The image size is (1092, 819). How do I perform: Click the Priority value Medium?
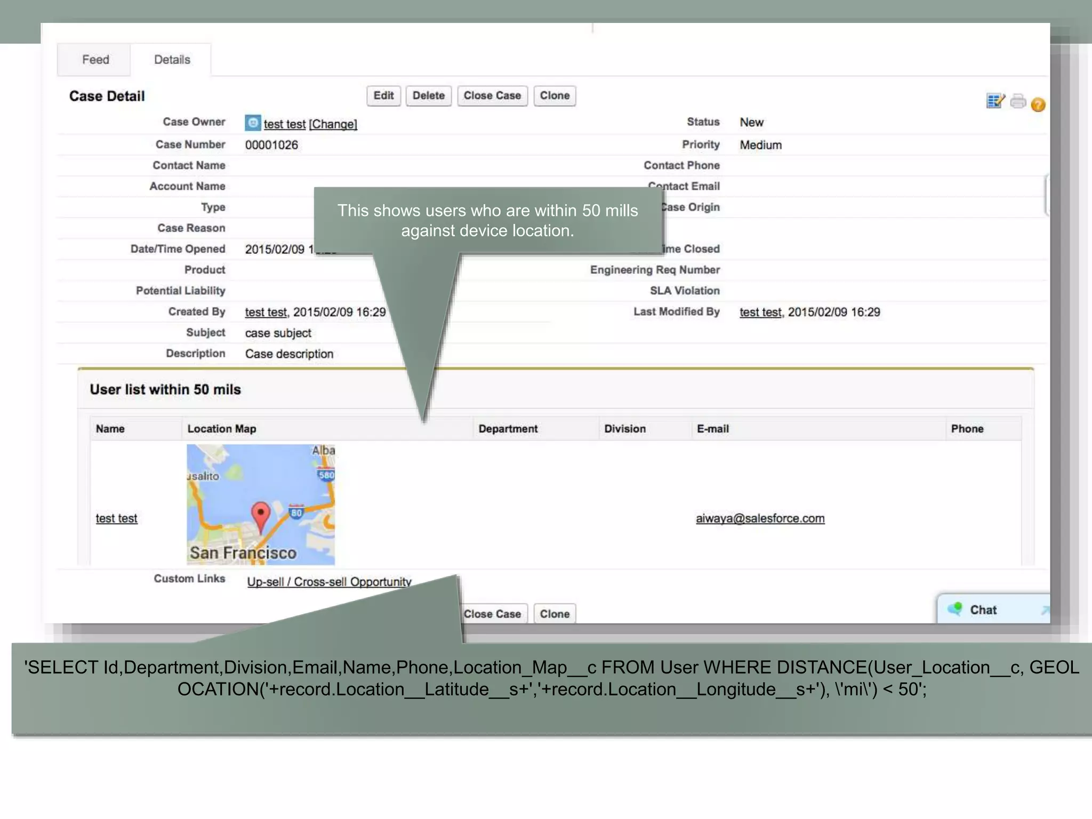click(x=760, y=145)
